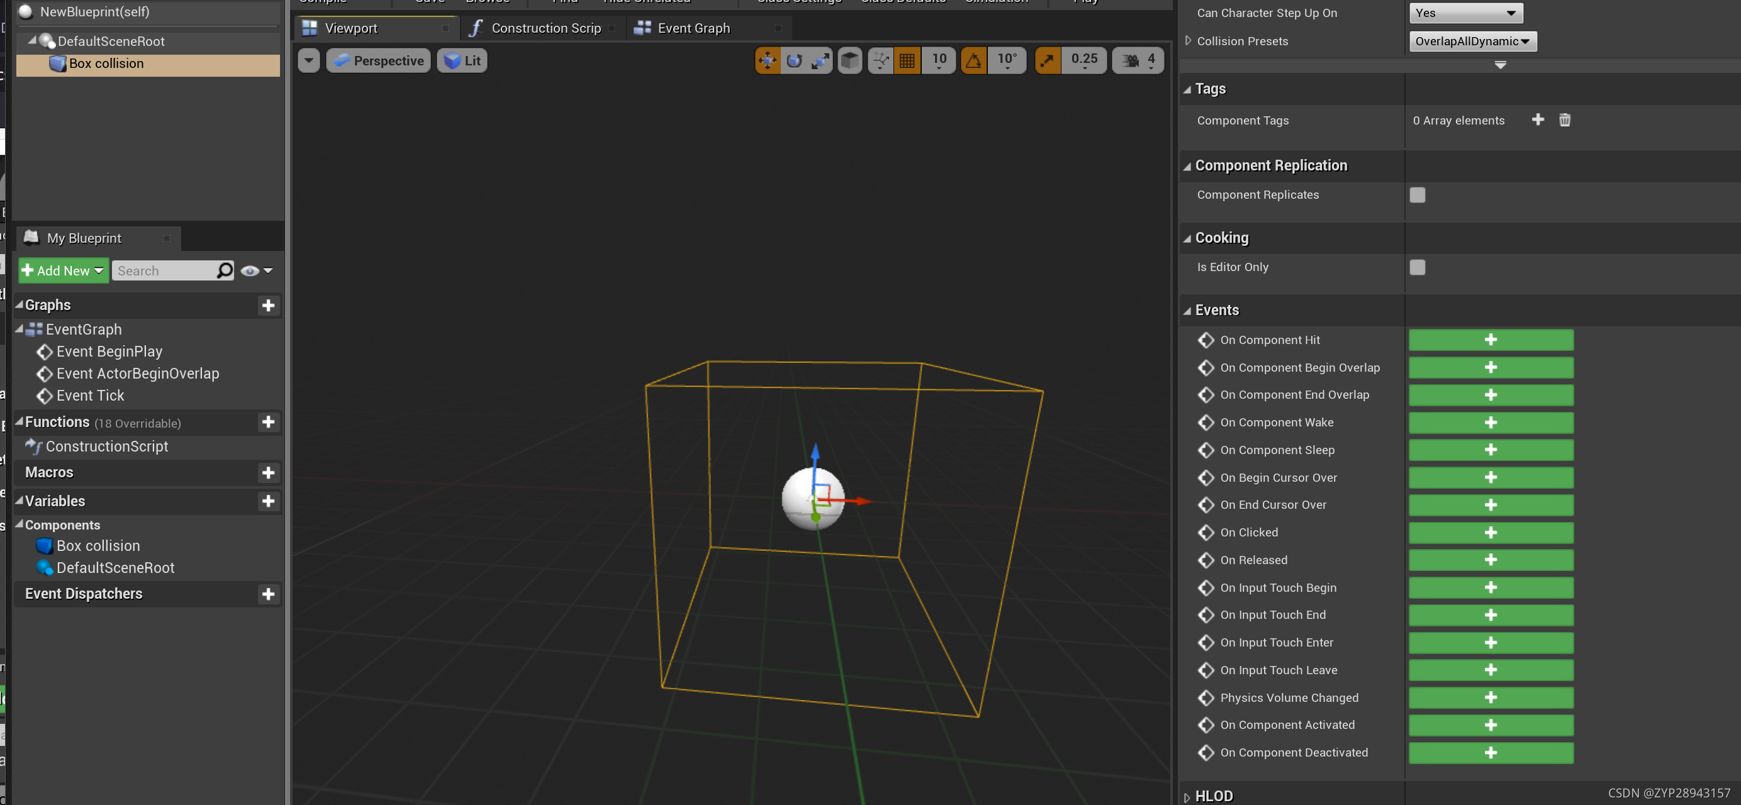Open Event BeginPlay node
Viewport: 1741px width, 805px height.
point(109,352)
